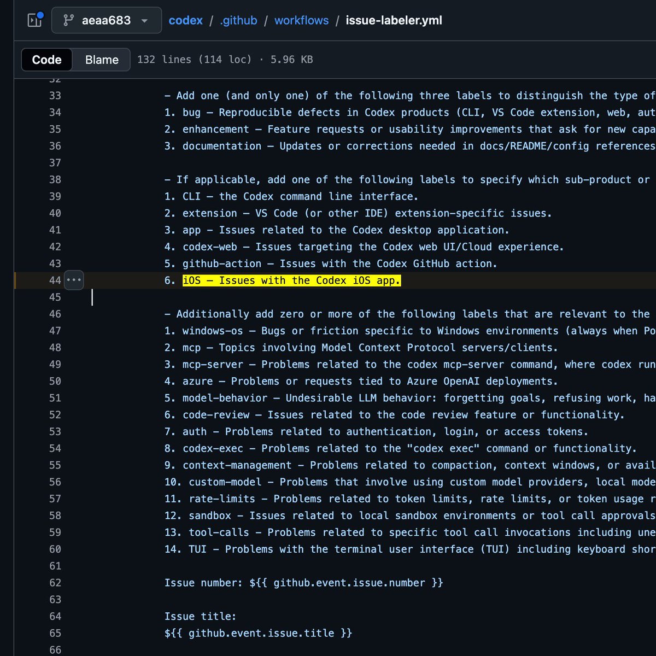Click the line '9. context-management — Problems related to compaction'
This screenshot has height=656, width=656.
tap(410, 465)
